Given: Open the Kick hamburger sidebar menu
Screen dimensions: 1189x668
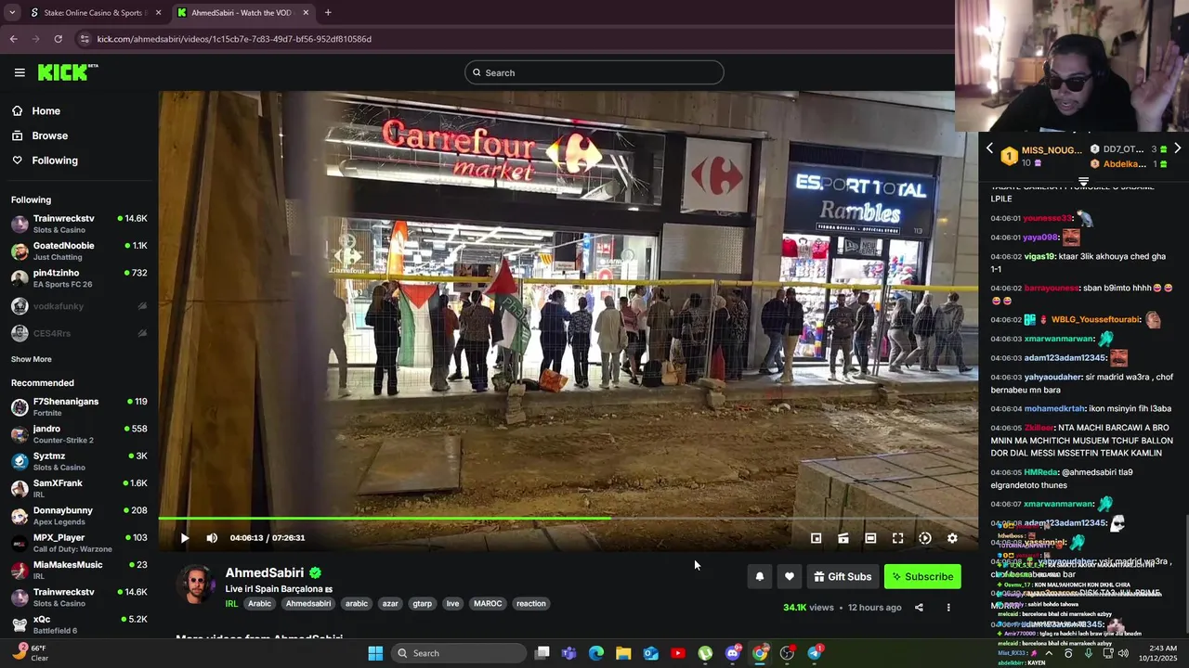Looking at the screenshot, I should pos(20,72).
